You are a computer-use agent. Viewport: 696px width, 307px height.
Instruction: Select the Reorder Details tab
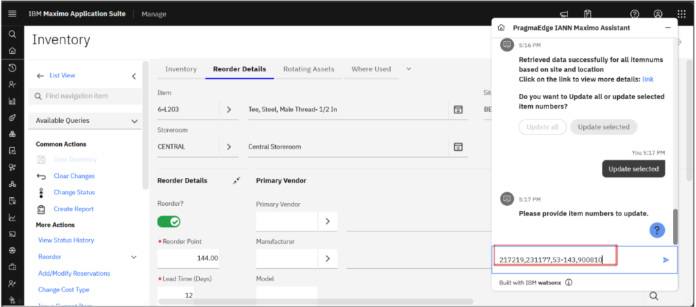(x=240, y=69)
